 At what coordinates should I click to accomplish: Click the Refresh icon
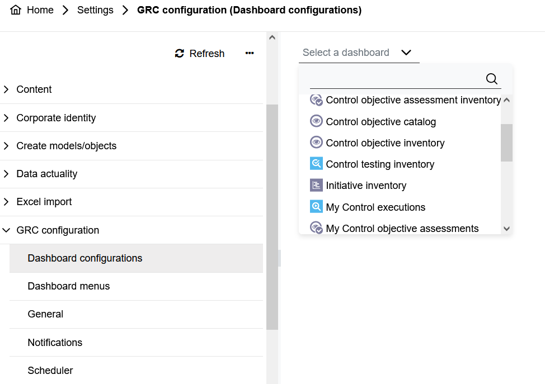pyautogui.click(x=180, y=54)
